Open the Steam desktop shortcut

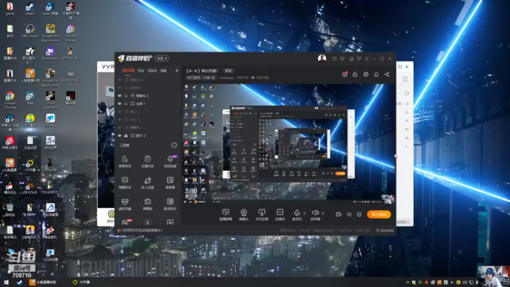pos(30,9)
